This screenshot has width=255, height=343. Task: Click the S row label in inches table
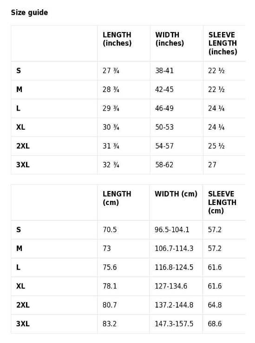click(x=19, y=71)
